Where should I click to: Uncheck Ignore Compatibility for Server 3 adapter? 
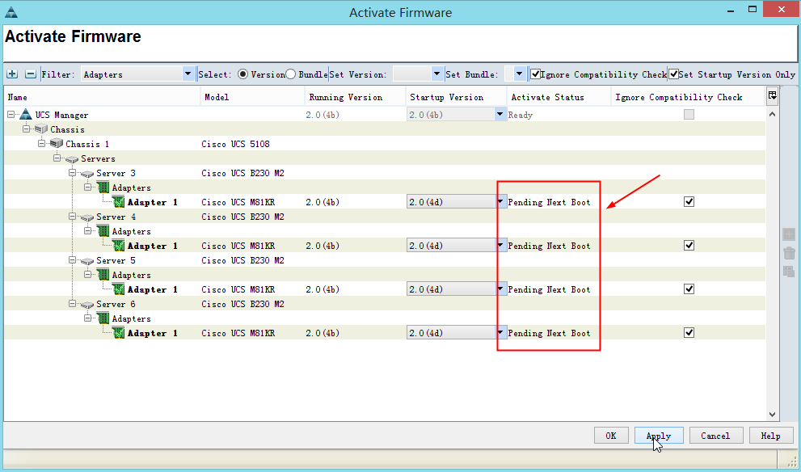coord(689,202)
